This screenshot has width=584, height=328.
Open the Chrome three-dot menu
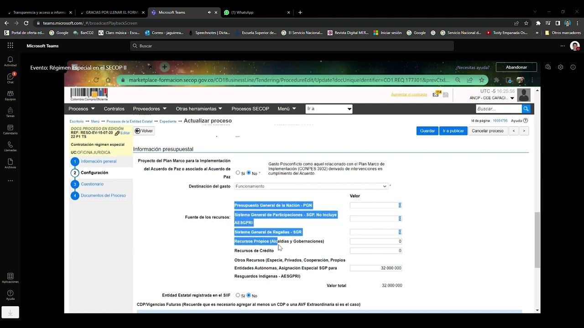577,23
